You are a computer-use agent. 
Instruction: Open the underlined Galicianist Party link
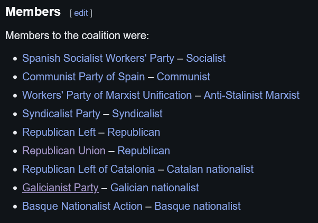60,188
